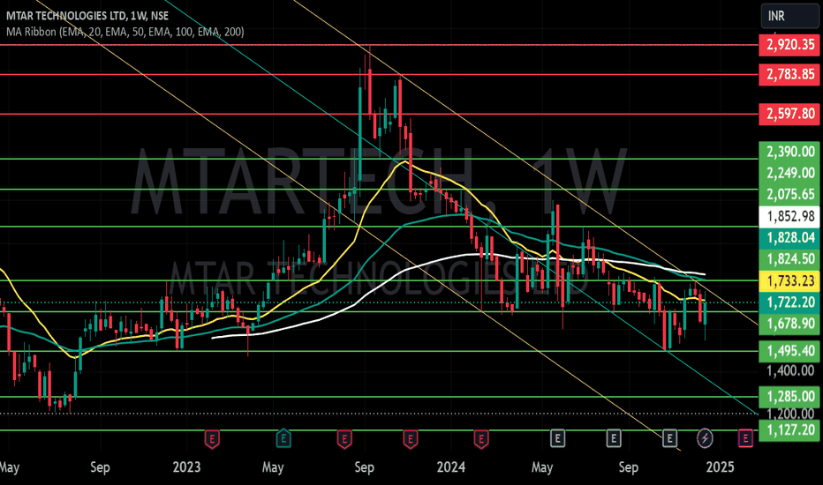This screenshot has height=485, width=823.
Task: Select the 2,249.00 green price label
Action: coord(789,173)
